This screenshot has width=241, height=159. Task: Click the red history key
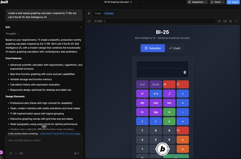183,131
